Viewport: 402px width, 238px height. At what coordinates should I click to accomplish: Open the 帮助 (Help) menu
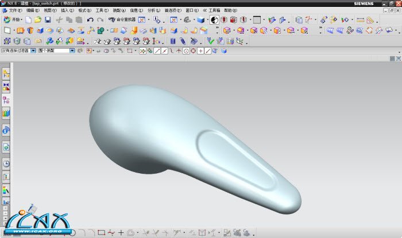click(230, 10)
